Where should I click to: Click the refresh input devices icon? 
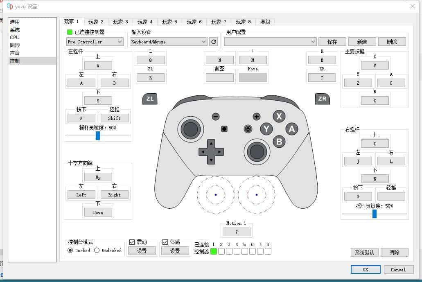click(214, 42)
